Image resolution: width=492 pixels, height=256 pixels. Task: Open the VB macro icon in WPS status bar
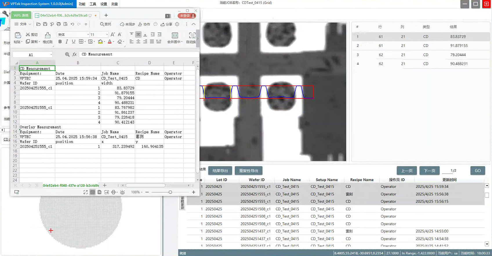(17, 192)
